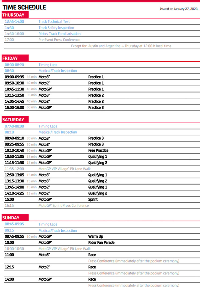Click 'Riders Track Familiarisation'
200x287 pixels.
coord(59,34)
